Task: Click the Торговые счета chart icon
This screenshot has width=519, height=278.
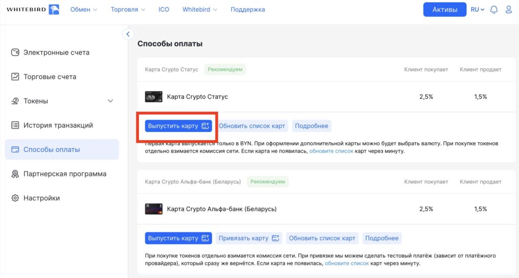Action: pyautogui.click(x=15, y=76)
